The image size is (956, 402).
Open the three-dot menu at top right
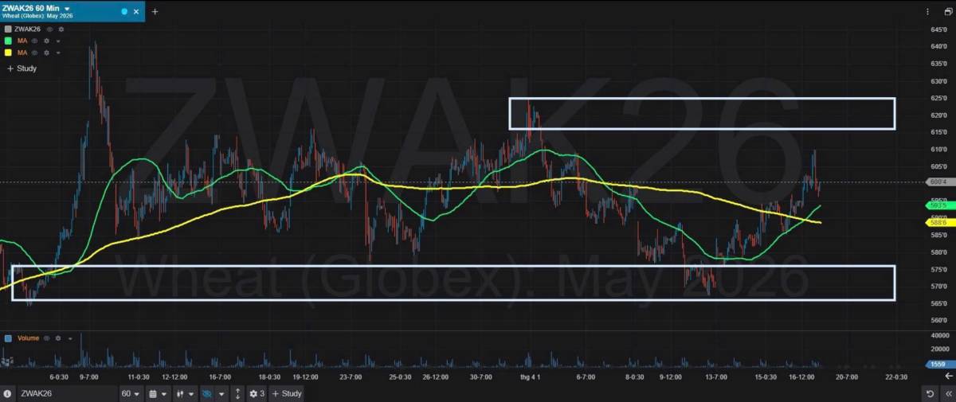(x=928, y=11)
